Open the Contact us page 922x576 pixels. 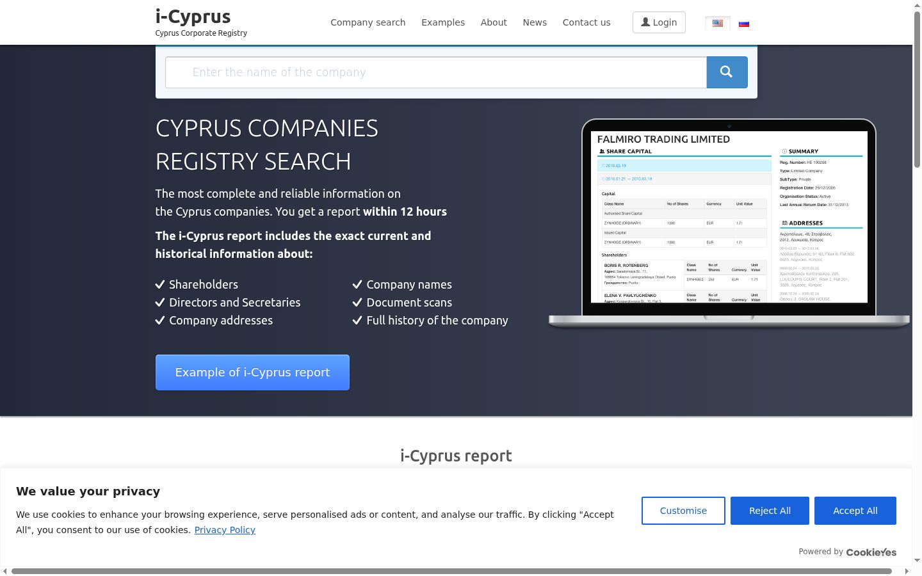point(586,22)
